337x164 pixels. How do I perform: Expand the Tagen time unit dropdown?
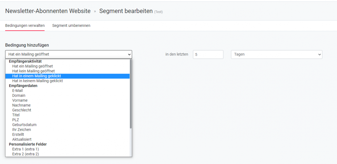point(276,55)
